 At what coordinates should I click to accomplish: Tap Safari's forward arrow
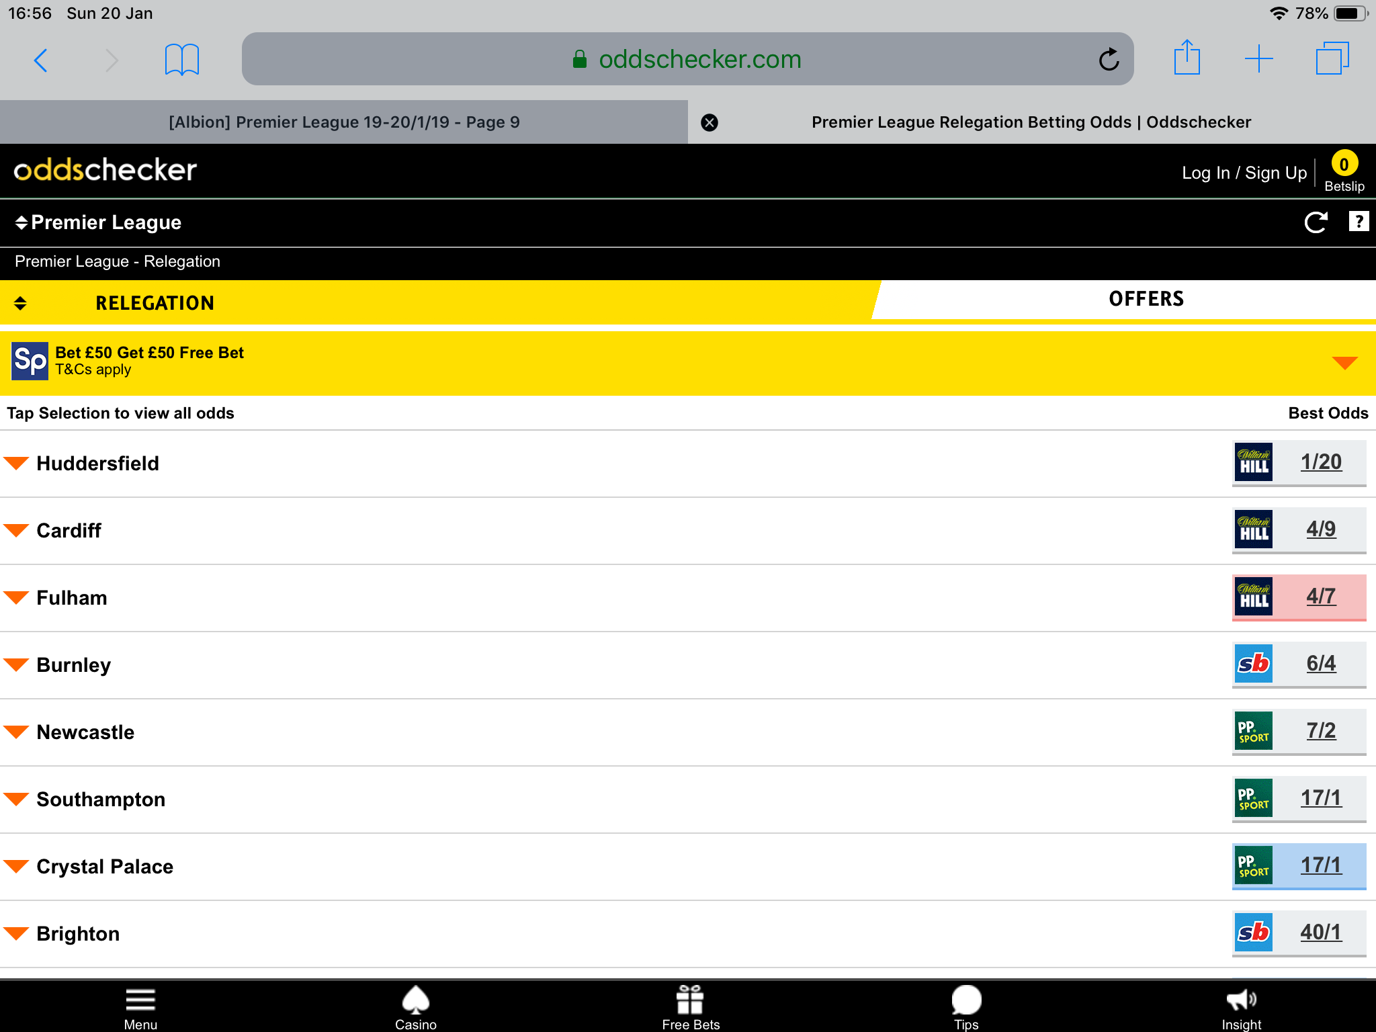[112, 60]
